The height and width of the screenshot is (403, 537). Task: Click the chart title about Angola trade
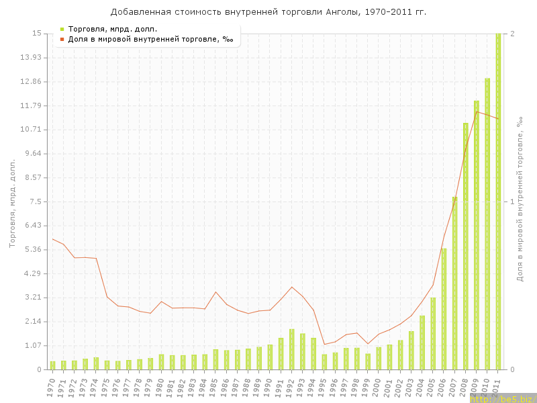click(268, 12)
